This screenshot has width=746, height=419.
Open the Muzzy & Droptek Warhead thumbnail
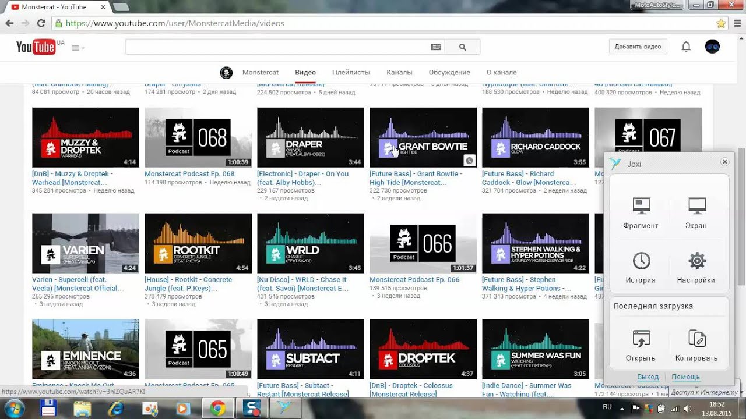86,137
